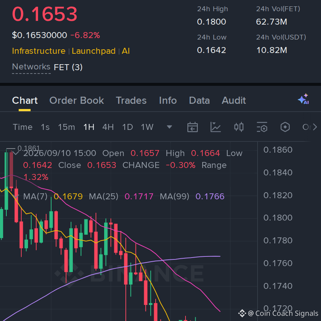This screenshot has width=321, height=321.
Task: Open the AI assistant sparkle icon
Action: point(303,99)
